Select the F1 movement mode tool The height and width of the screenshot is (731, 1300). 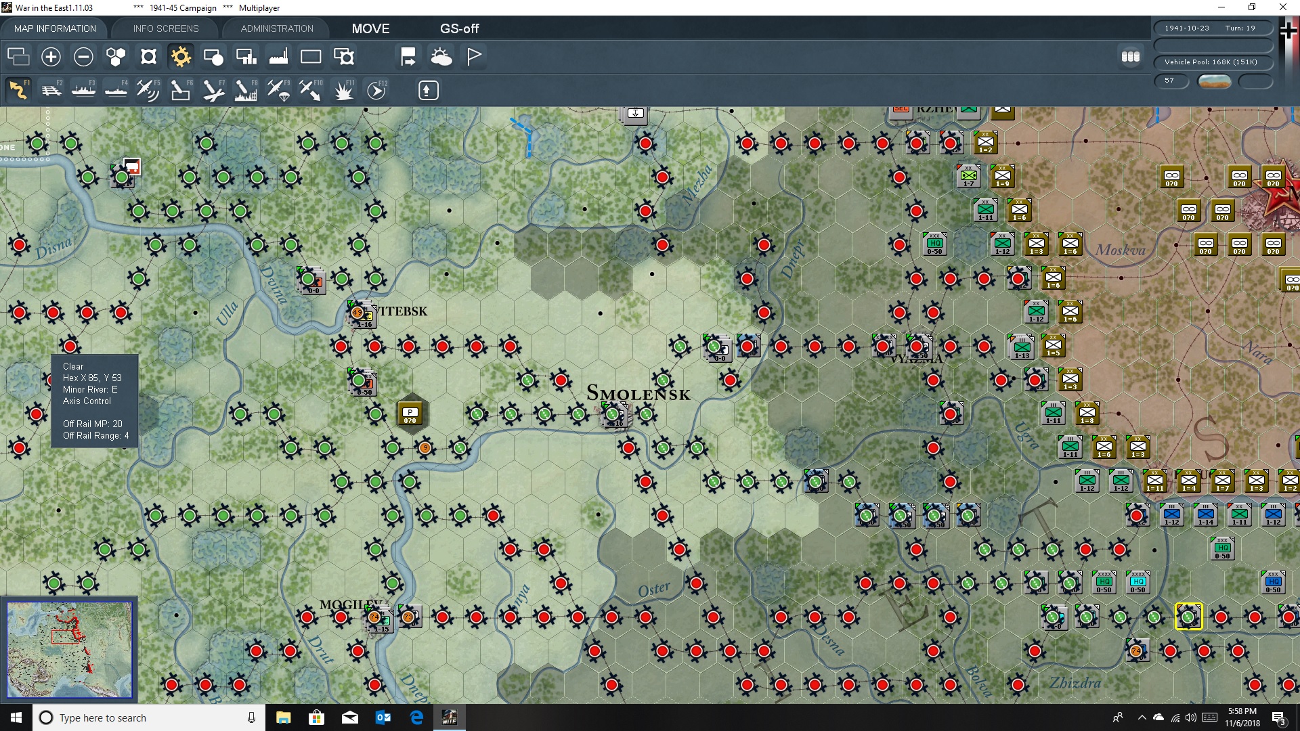pos(18,90)
